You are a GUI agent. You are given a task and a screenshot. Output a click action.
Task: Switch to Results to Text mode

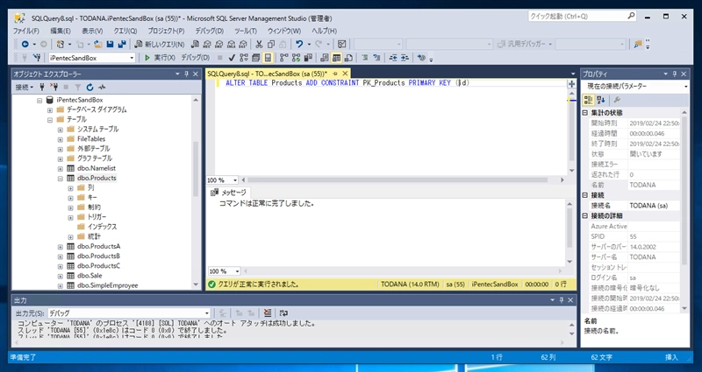coord(325,58)
